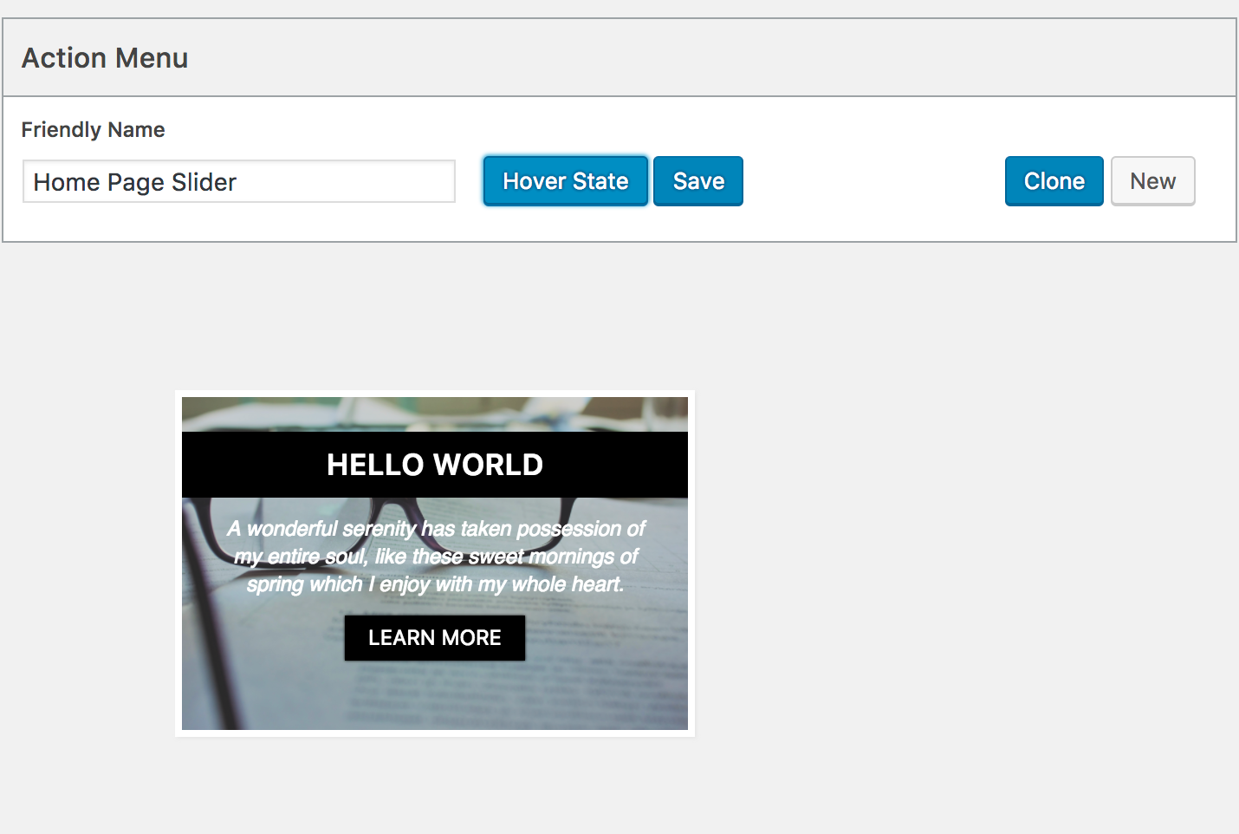This screenshot has width=1239, height=834.
Task: Click the white border frame of the preview
Action: 178,564
